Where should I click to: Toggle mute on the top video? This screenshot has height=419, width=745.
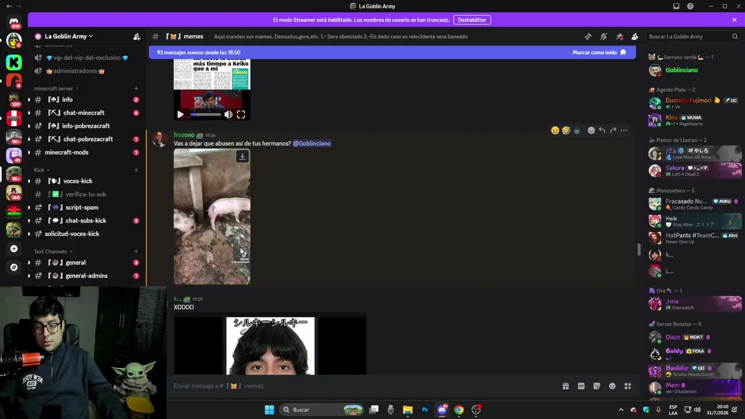pyautogui.click(x=228, y=115)
